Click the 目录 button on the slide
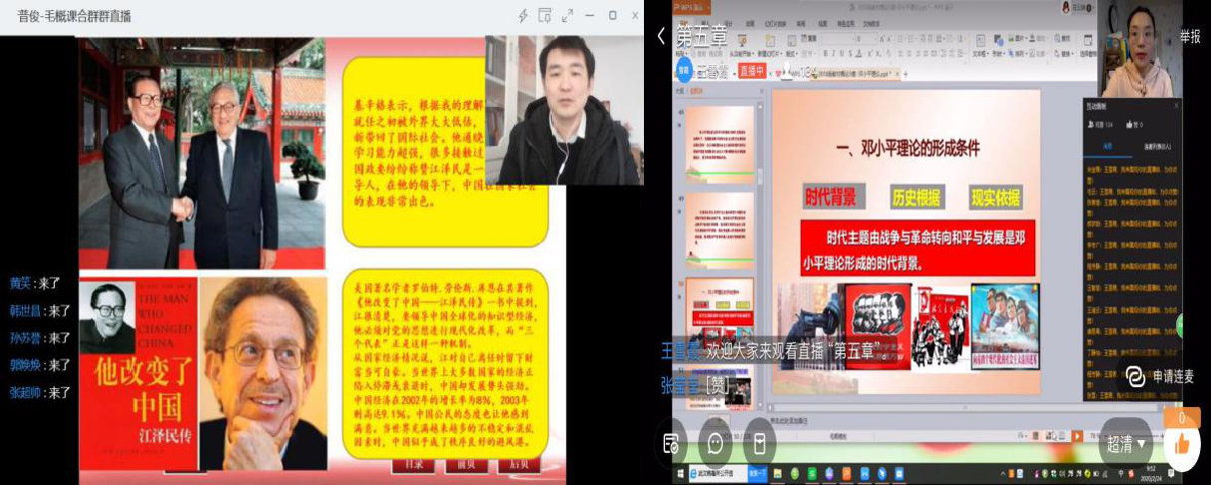Screen dimensions: 1212x485 [413, 464]
